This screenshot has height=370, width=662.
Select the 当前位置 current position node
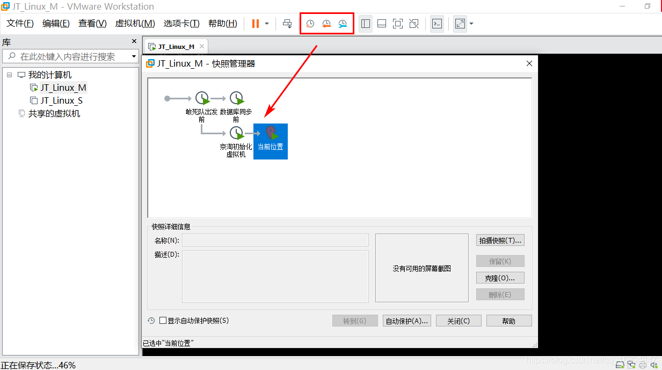point(271,141)
